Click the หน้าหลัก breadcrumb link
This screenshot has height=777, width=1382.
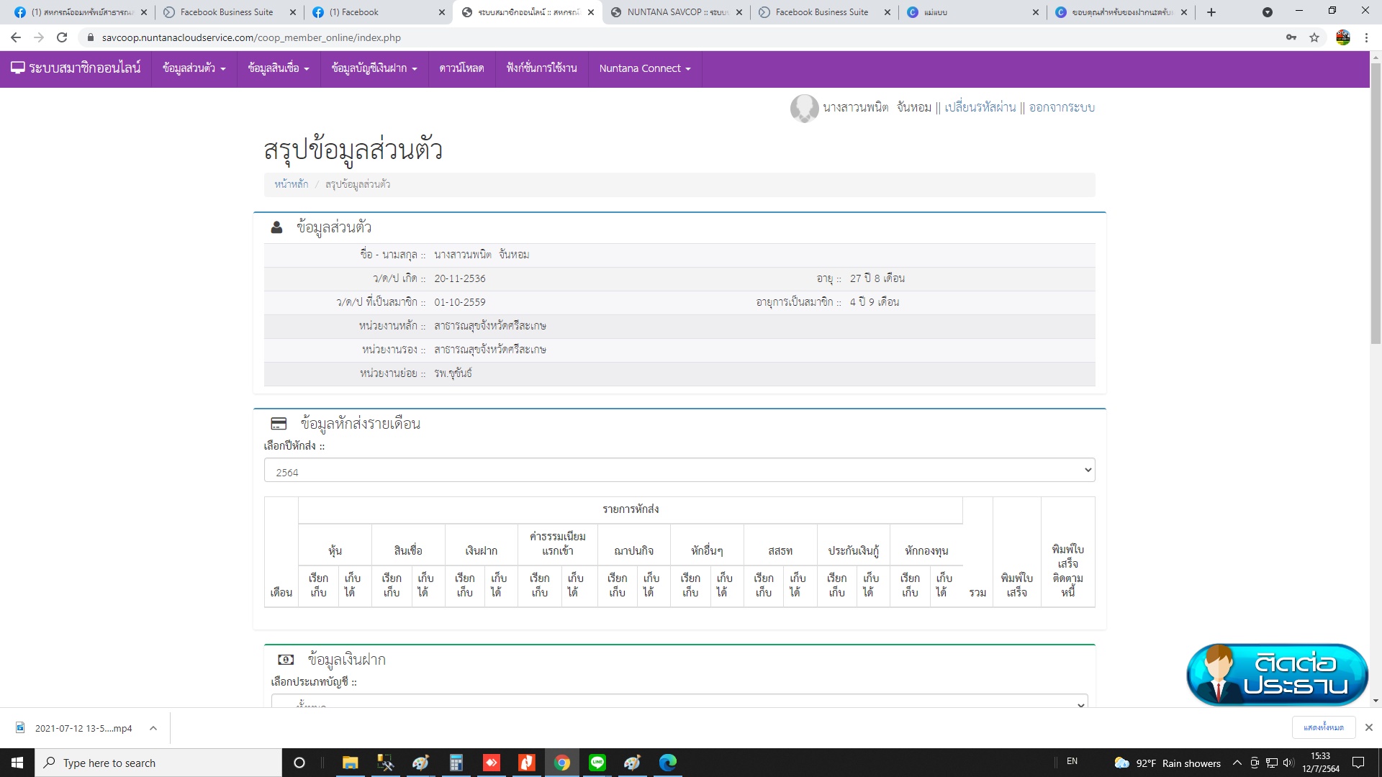tap(291, 185)
